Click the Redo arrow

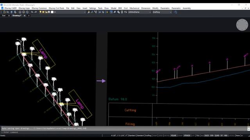point(36,12)
